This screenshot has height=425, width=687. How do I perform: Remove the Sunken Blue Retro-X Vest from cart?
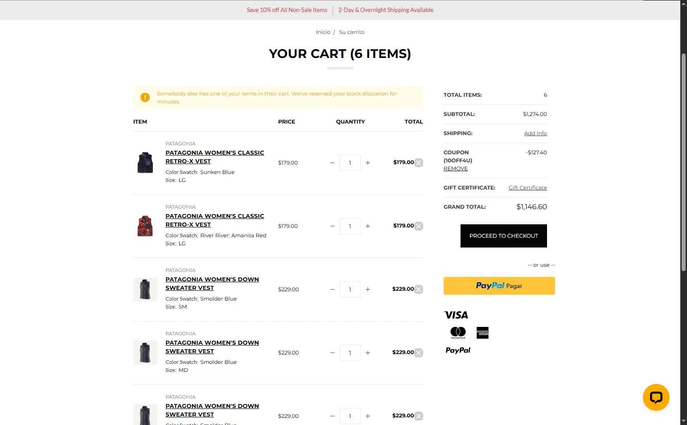[419, 163]
